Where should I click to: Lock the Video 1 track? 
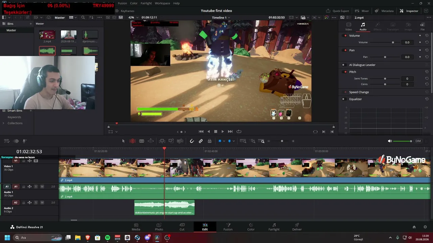click(24, 161)
